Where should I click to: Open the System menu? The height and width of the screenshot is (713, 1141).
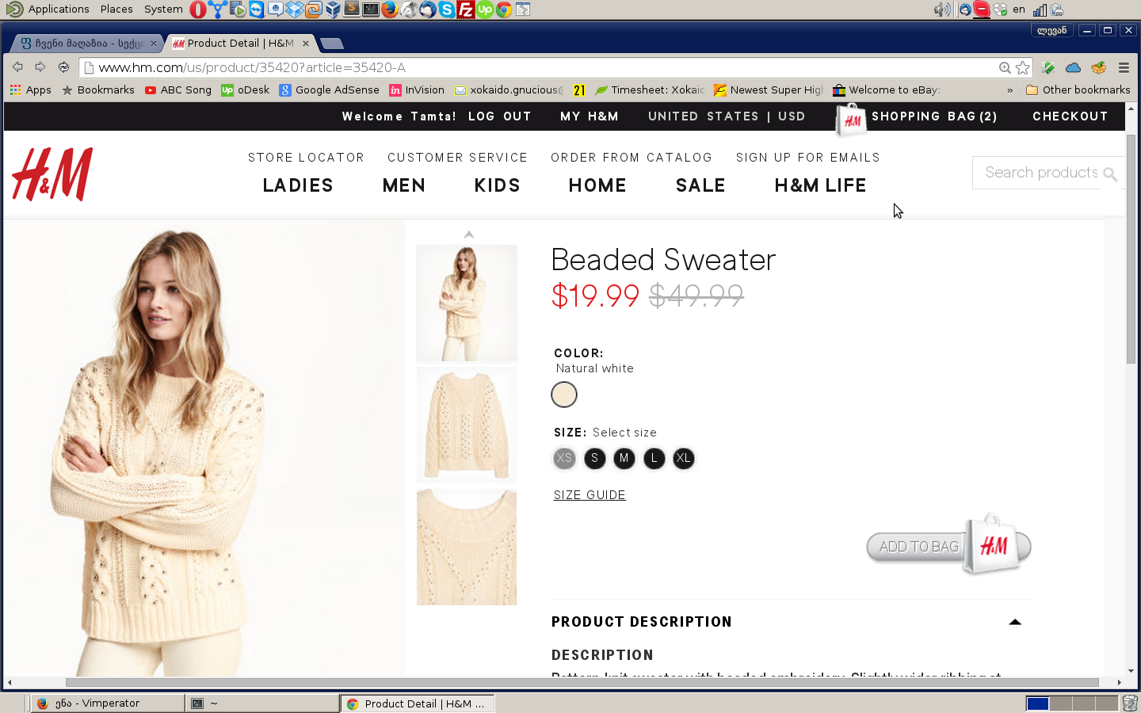pyautogui.click(x=163, y=10)
